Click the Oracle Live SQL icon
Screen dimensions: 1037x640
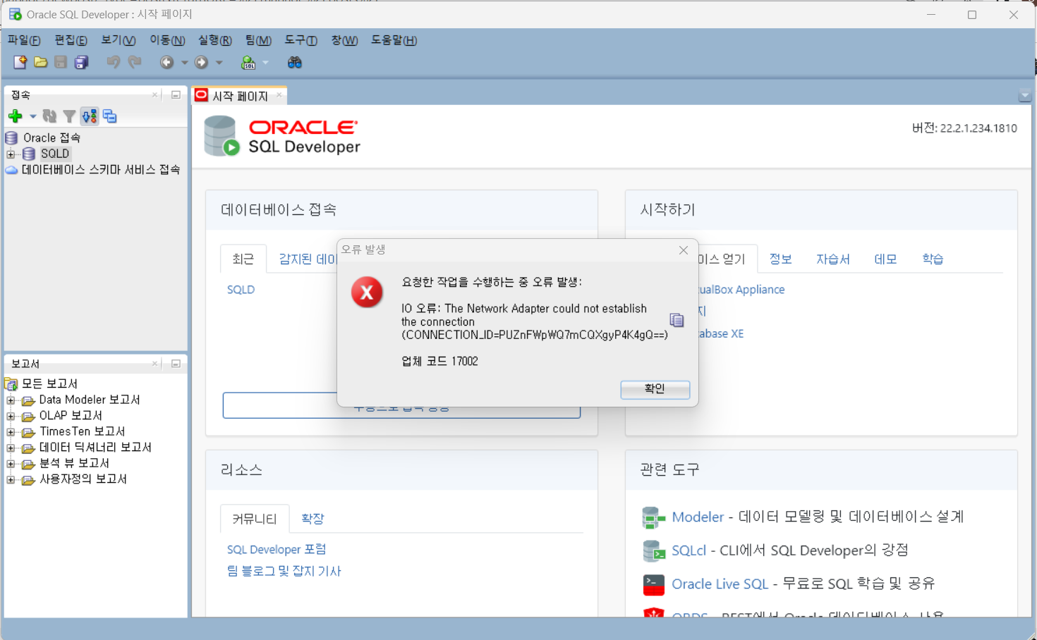pos(653,584)
